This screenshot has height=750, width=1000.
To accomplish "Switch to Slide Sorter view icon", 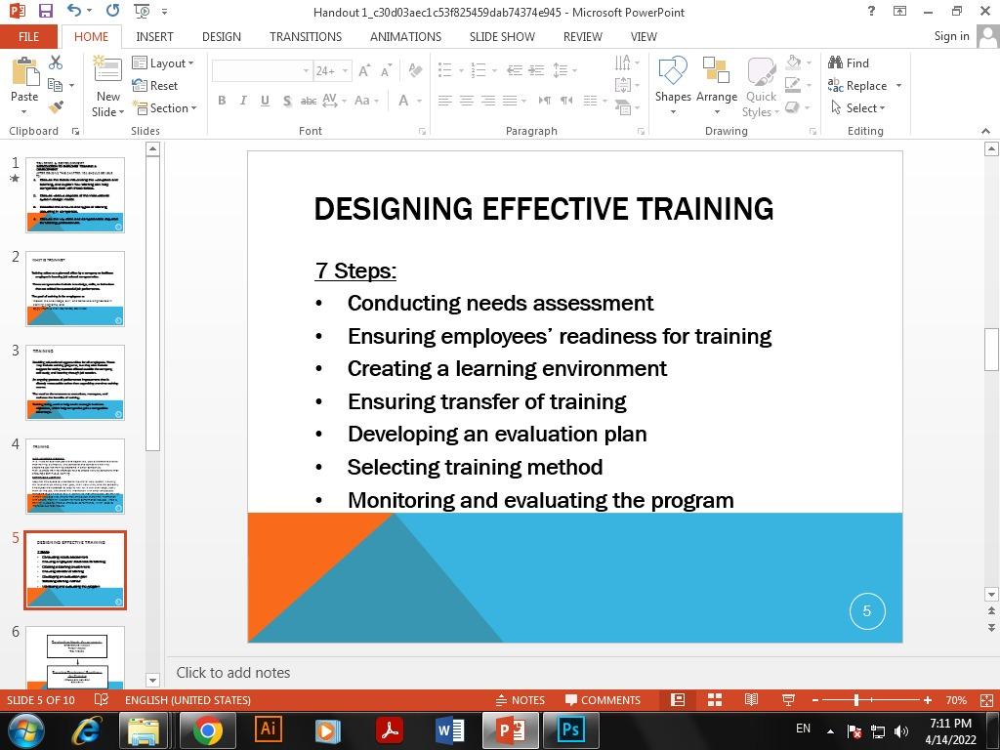I will pyautogui.click(x=715, y=700).
